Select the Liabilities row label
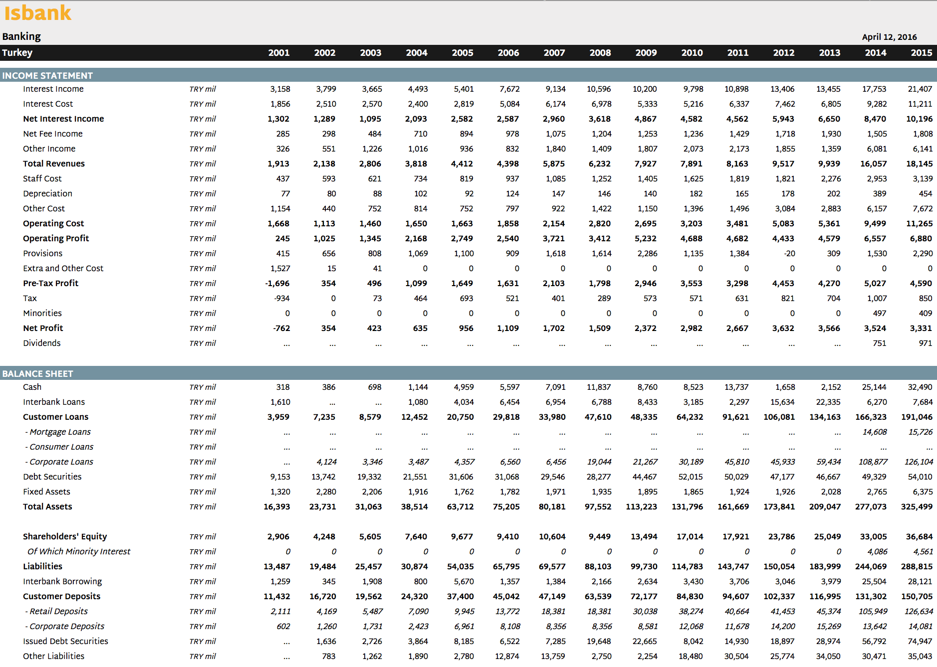 point(43,566)
